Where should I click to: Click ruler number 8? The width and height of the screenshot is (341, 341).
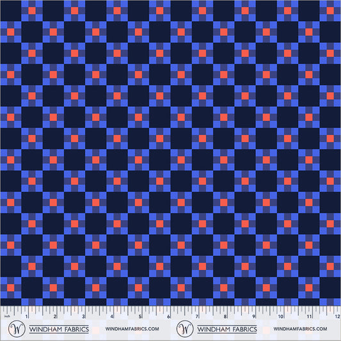[x=225, y=317]
